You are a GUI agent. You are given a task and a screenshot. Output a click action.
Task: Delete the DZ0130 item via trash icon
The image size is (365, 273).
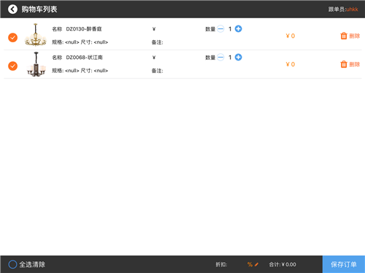[344, 36]
